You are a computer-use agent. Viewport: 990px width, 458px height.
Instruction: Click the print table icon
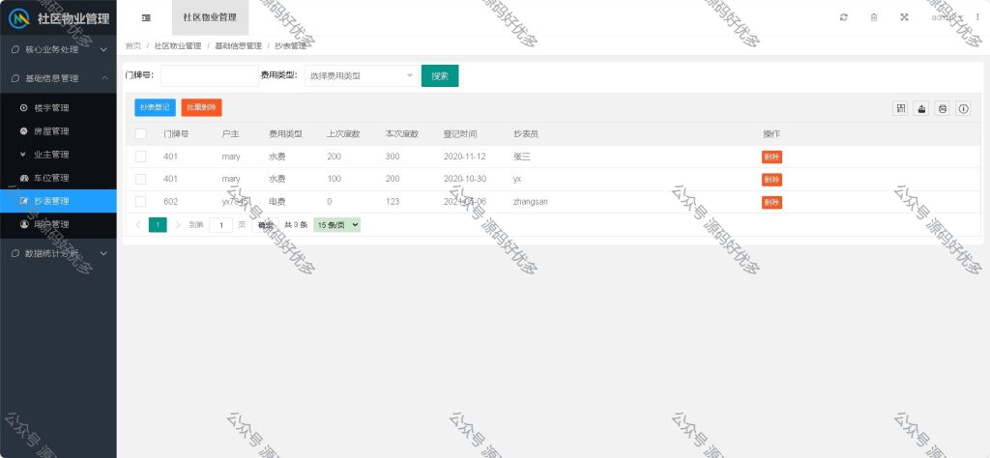point(942,108)
